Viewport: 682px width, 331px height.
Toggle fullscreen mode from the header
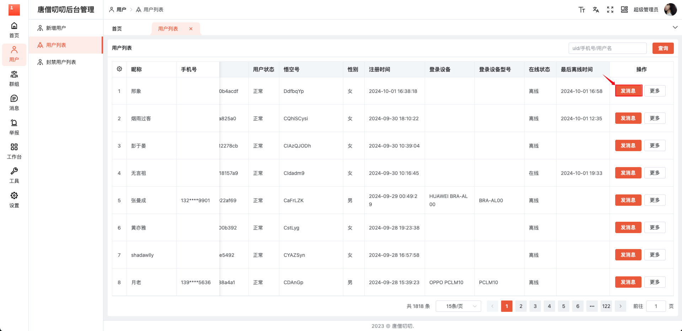coord(610,10)
